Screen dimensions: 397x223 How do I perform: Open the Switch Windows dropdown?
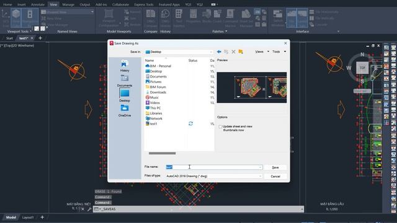pyautogui.click(x=278, y=18)
